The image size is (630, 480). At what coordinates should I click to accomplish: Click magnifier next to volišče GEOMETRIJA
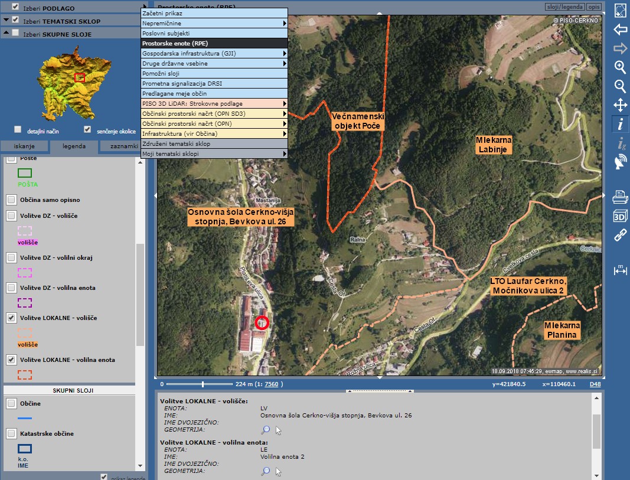point(266,430)
